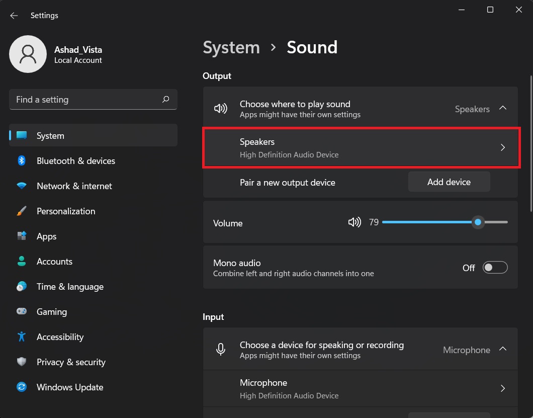Click the Network & internet globe icon
The image size is (533, 418).
point(22,186)
